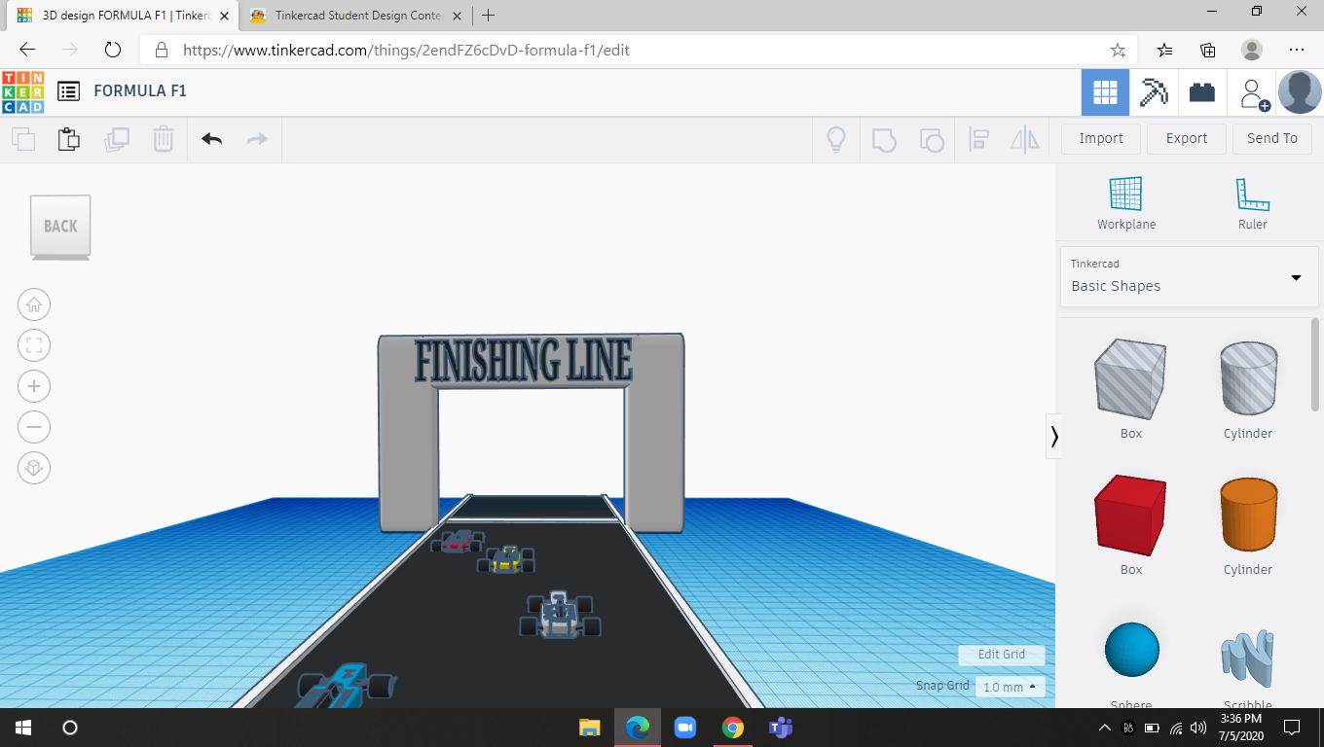Open Zoom from the taskbar
The width and height of the screenshot is (1324, 747).
[x=684, y=728]
